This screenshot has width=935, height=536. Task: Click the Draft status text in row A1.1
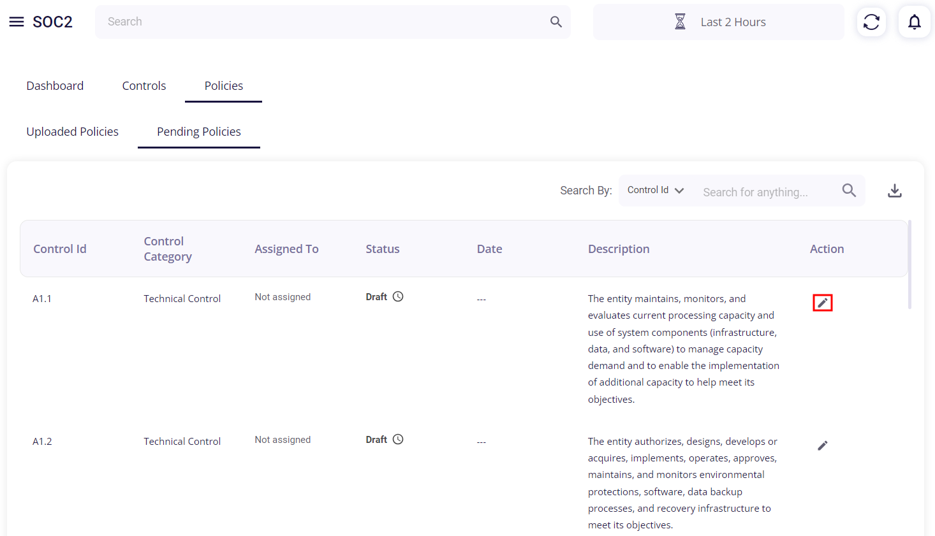pyautogui.click(x=376, y=296)
